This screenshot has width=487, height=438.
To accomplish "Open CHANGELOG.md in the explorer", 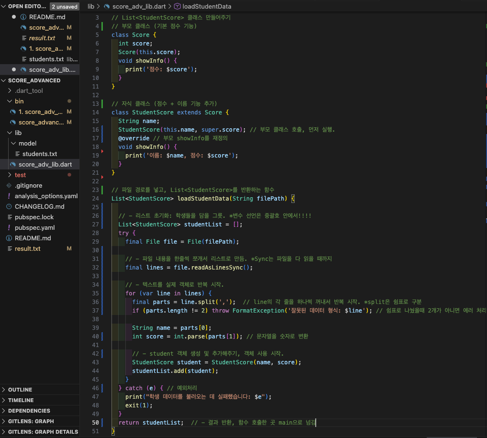I will point(39,206).
